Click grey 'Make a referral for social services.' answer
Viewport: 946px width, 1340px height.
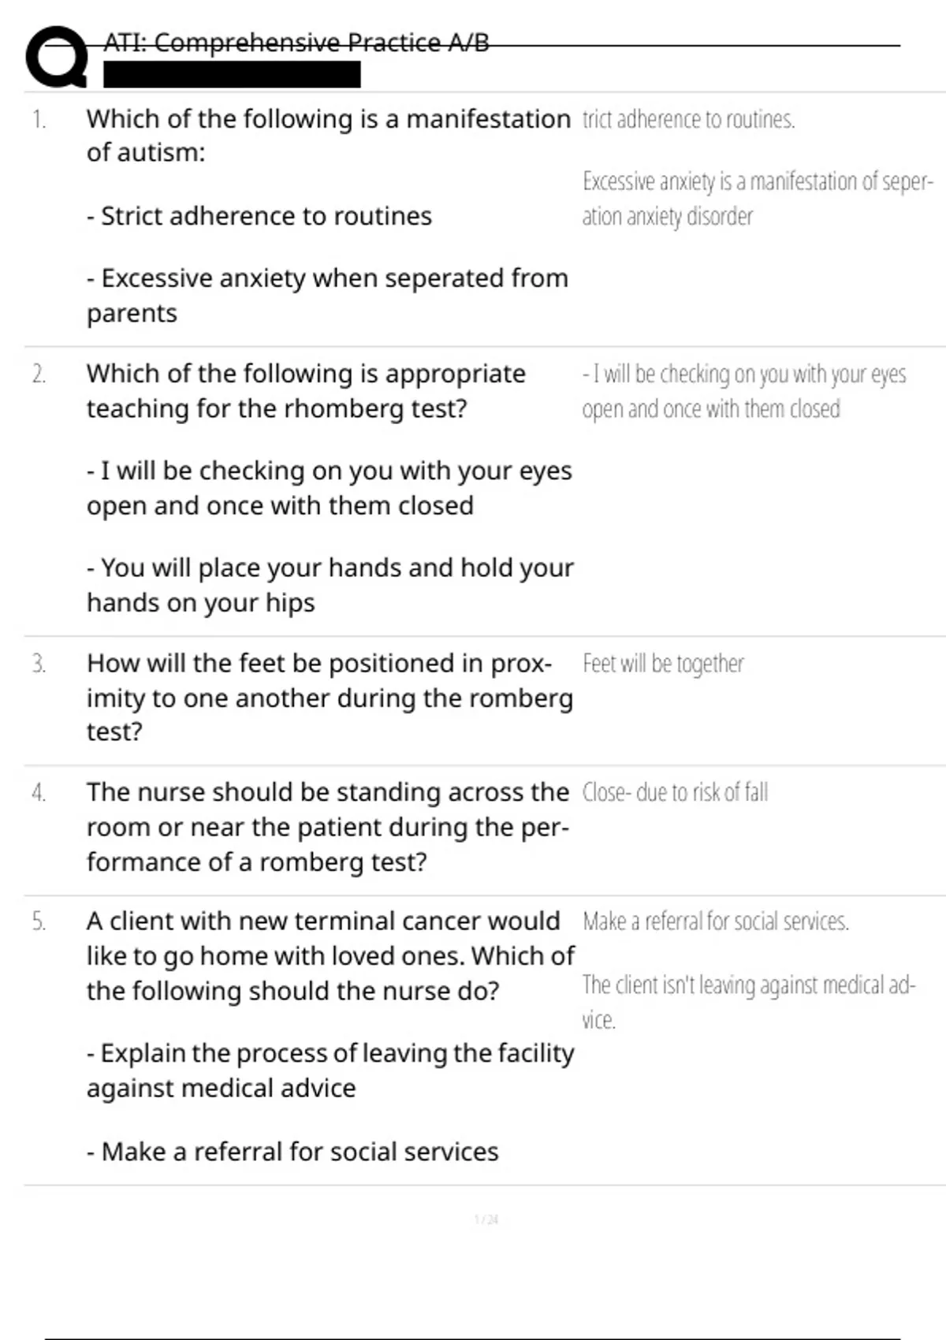coord(715,921)
